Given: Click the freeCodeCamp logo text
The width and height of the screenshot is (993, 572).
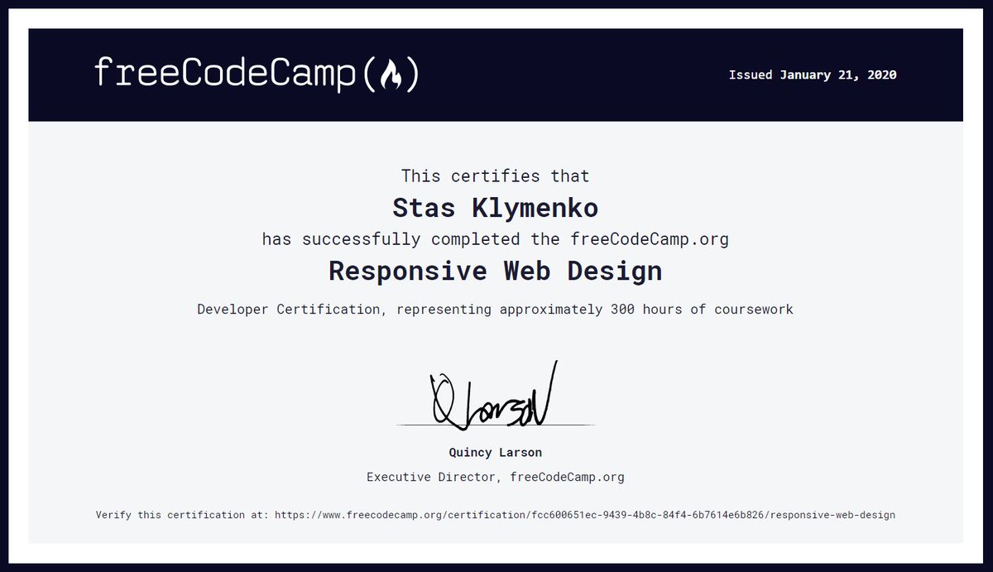Looking at the screenshot, I should 257,75.
